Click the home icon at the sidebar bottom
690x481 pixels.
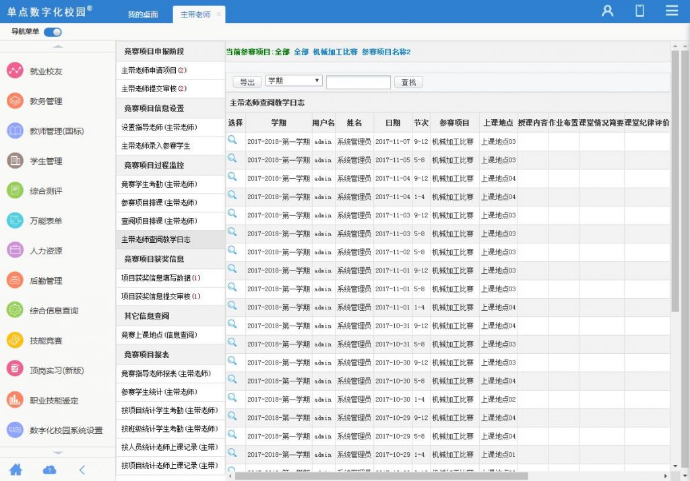[16, 470]
